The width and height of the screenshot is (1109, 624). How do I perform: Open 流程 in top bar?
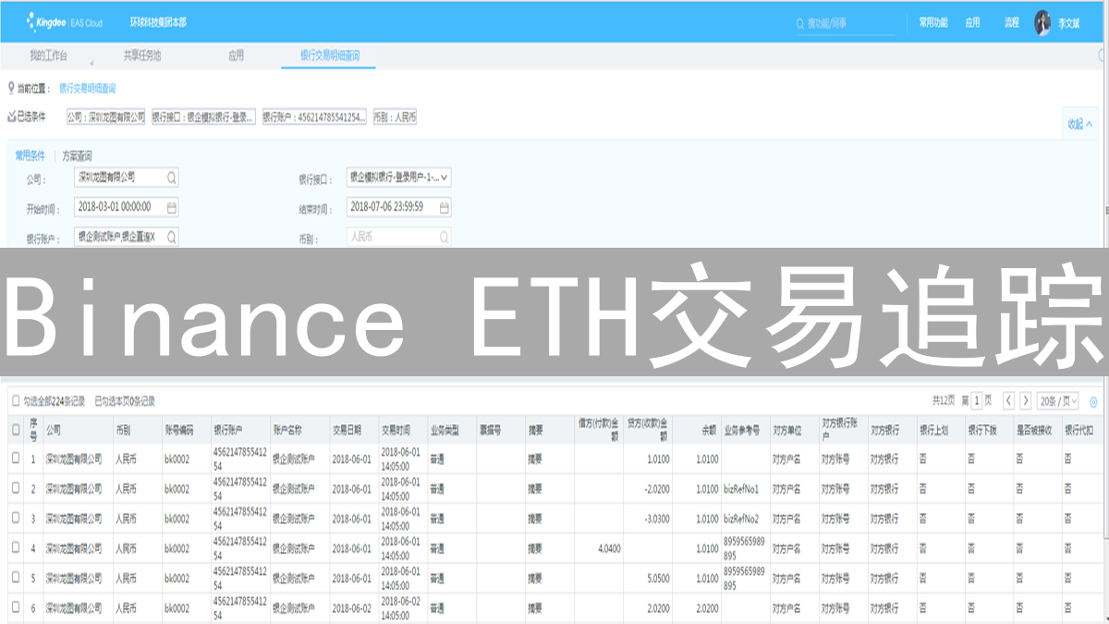(1012, 22)
